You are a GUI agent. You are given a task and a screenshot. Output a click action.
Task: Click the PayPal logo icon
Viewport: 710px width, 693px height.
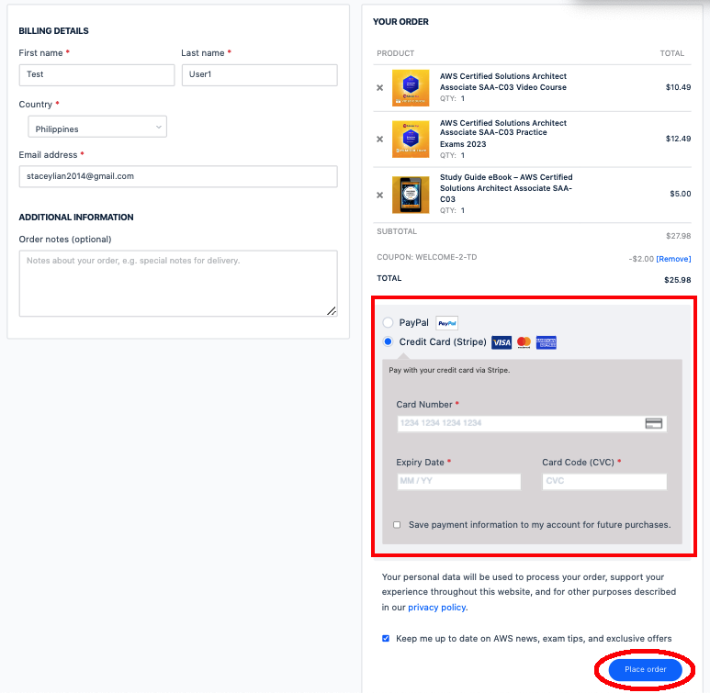[446, 323]
